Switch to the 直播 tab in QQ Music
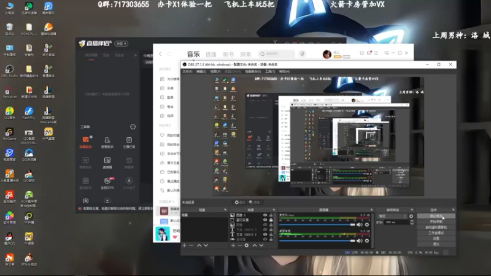The image size is (491, 276). (x=211, y=55)
